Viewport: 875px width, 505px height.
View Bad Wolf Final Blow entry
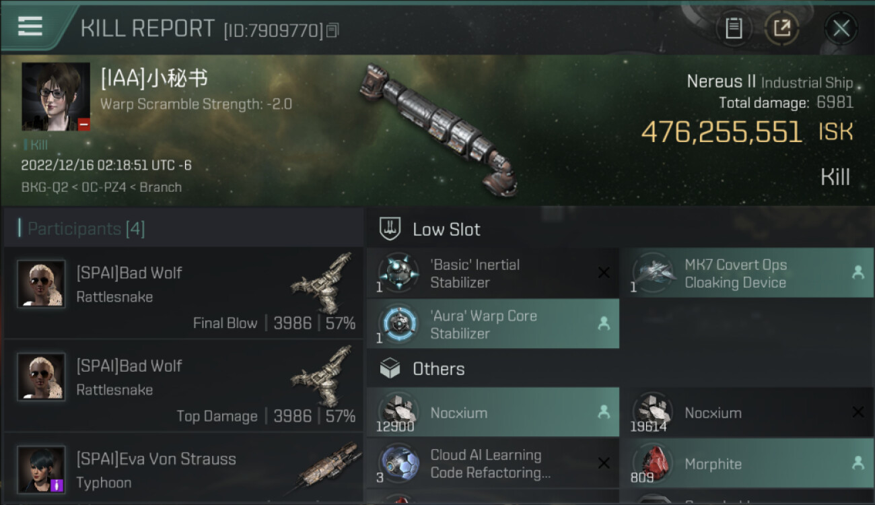coord(183,294)
